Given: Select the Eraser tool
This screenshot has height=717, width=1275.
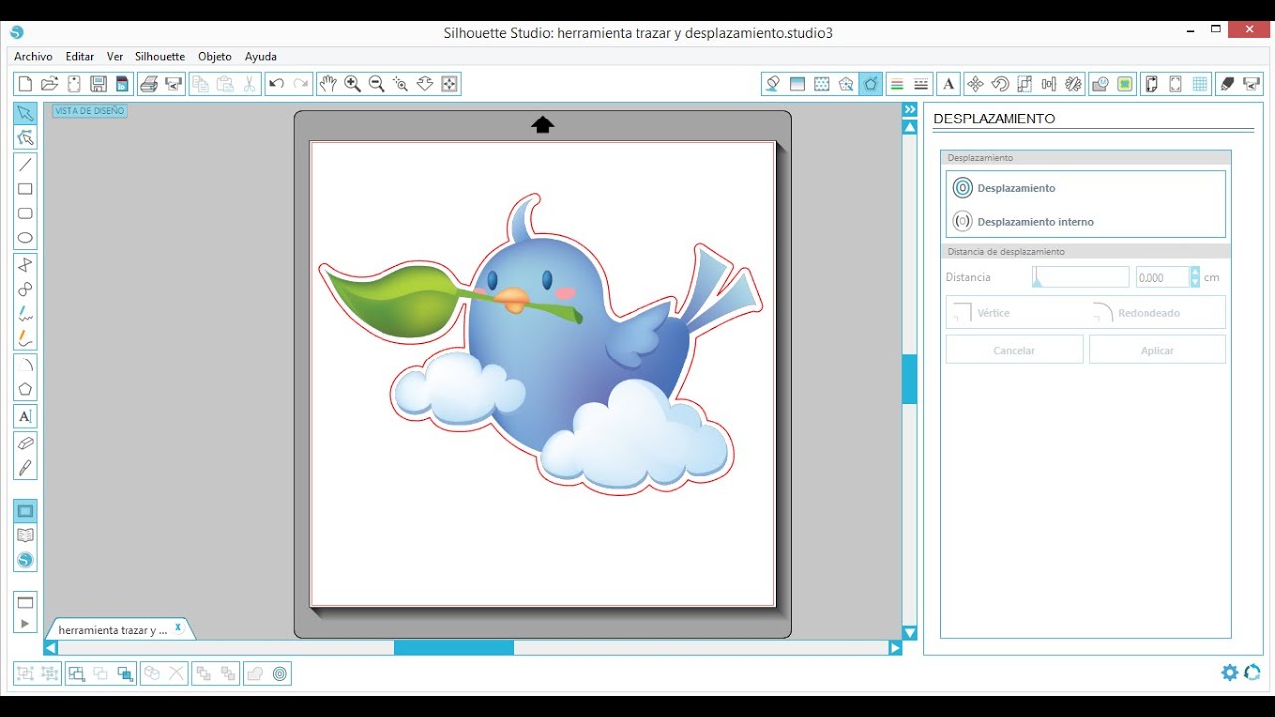Looking at the screenshot, I should tap(25, 443).
